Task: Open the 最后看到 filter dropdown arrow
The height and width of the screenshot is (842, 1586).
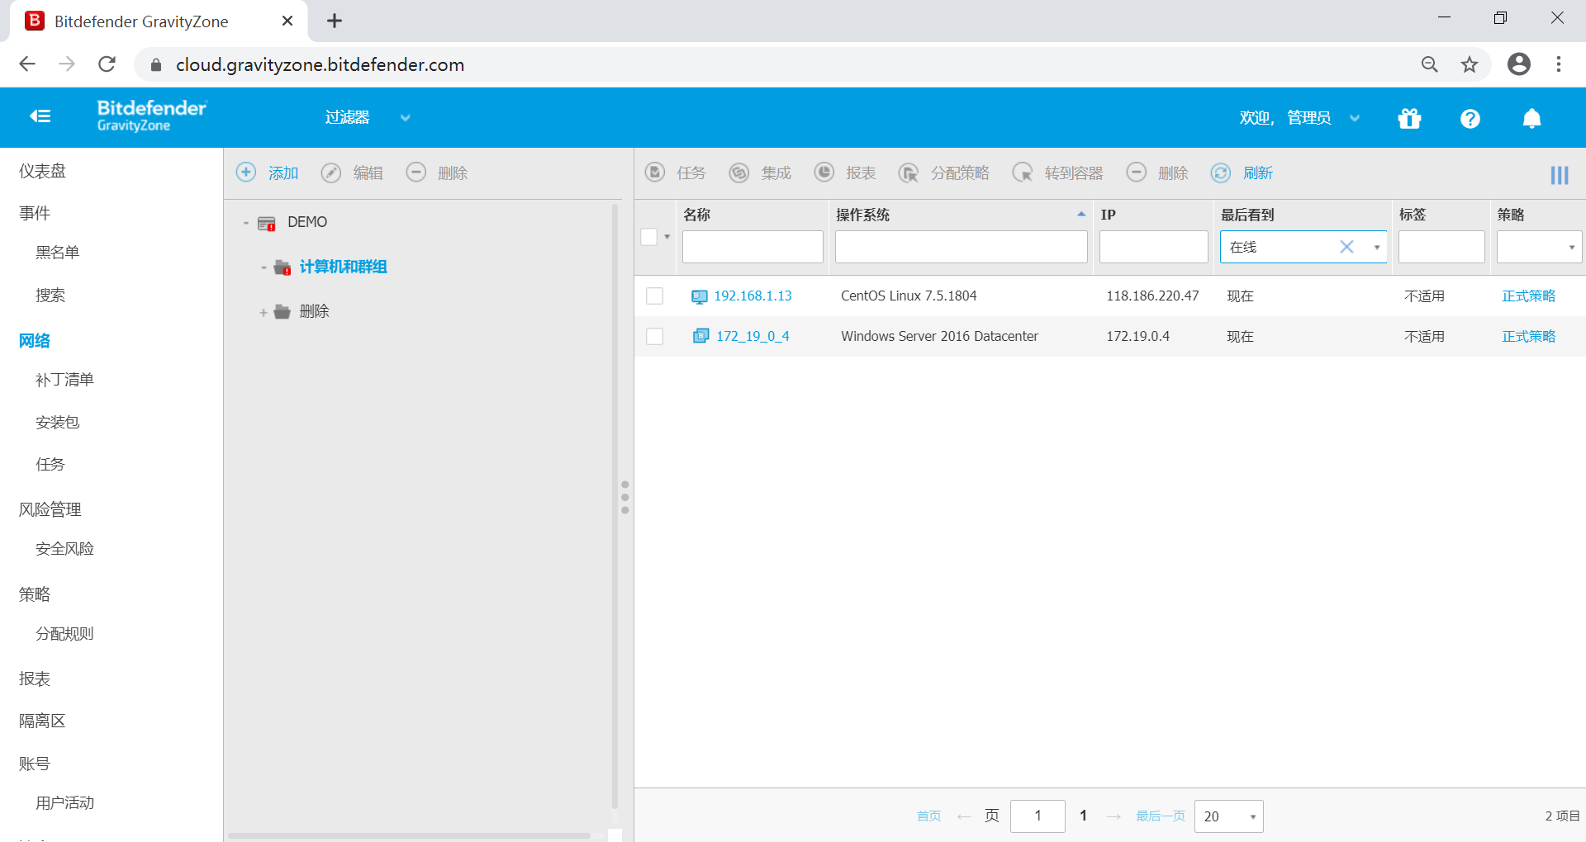Action: pos(1377,247)
